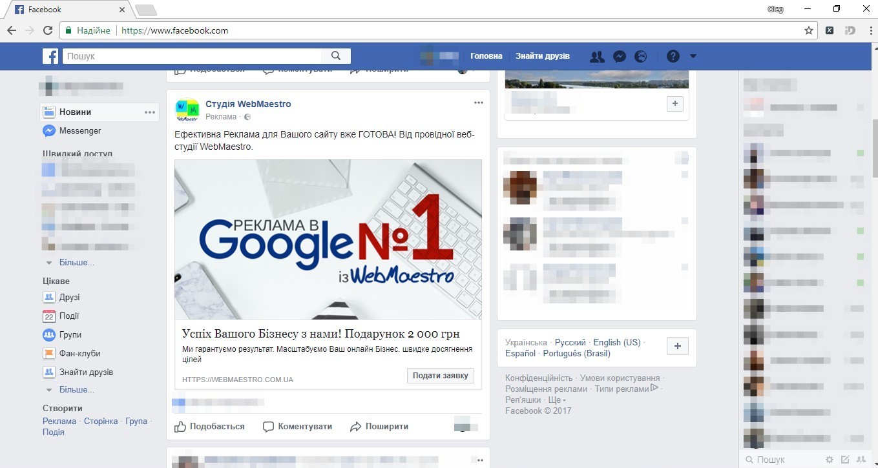Click the iD extension icon
The height and width of the screenshot is (468, 878).
(x=850, y=30)
